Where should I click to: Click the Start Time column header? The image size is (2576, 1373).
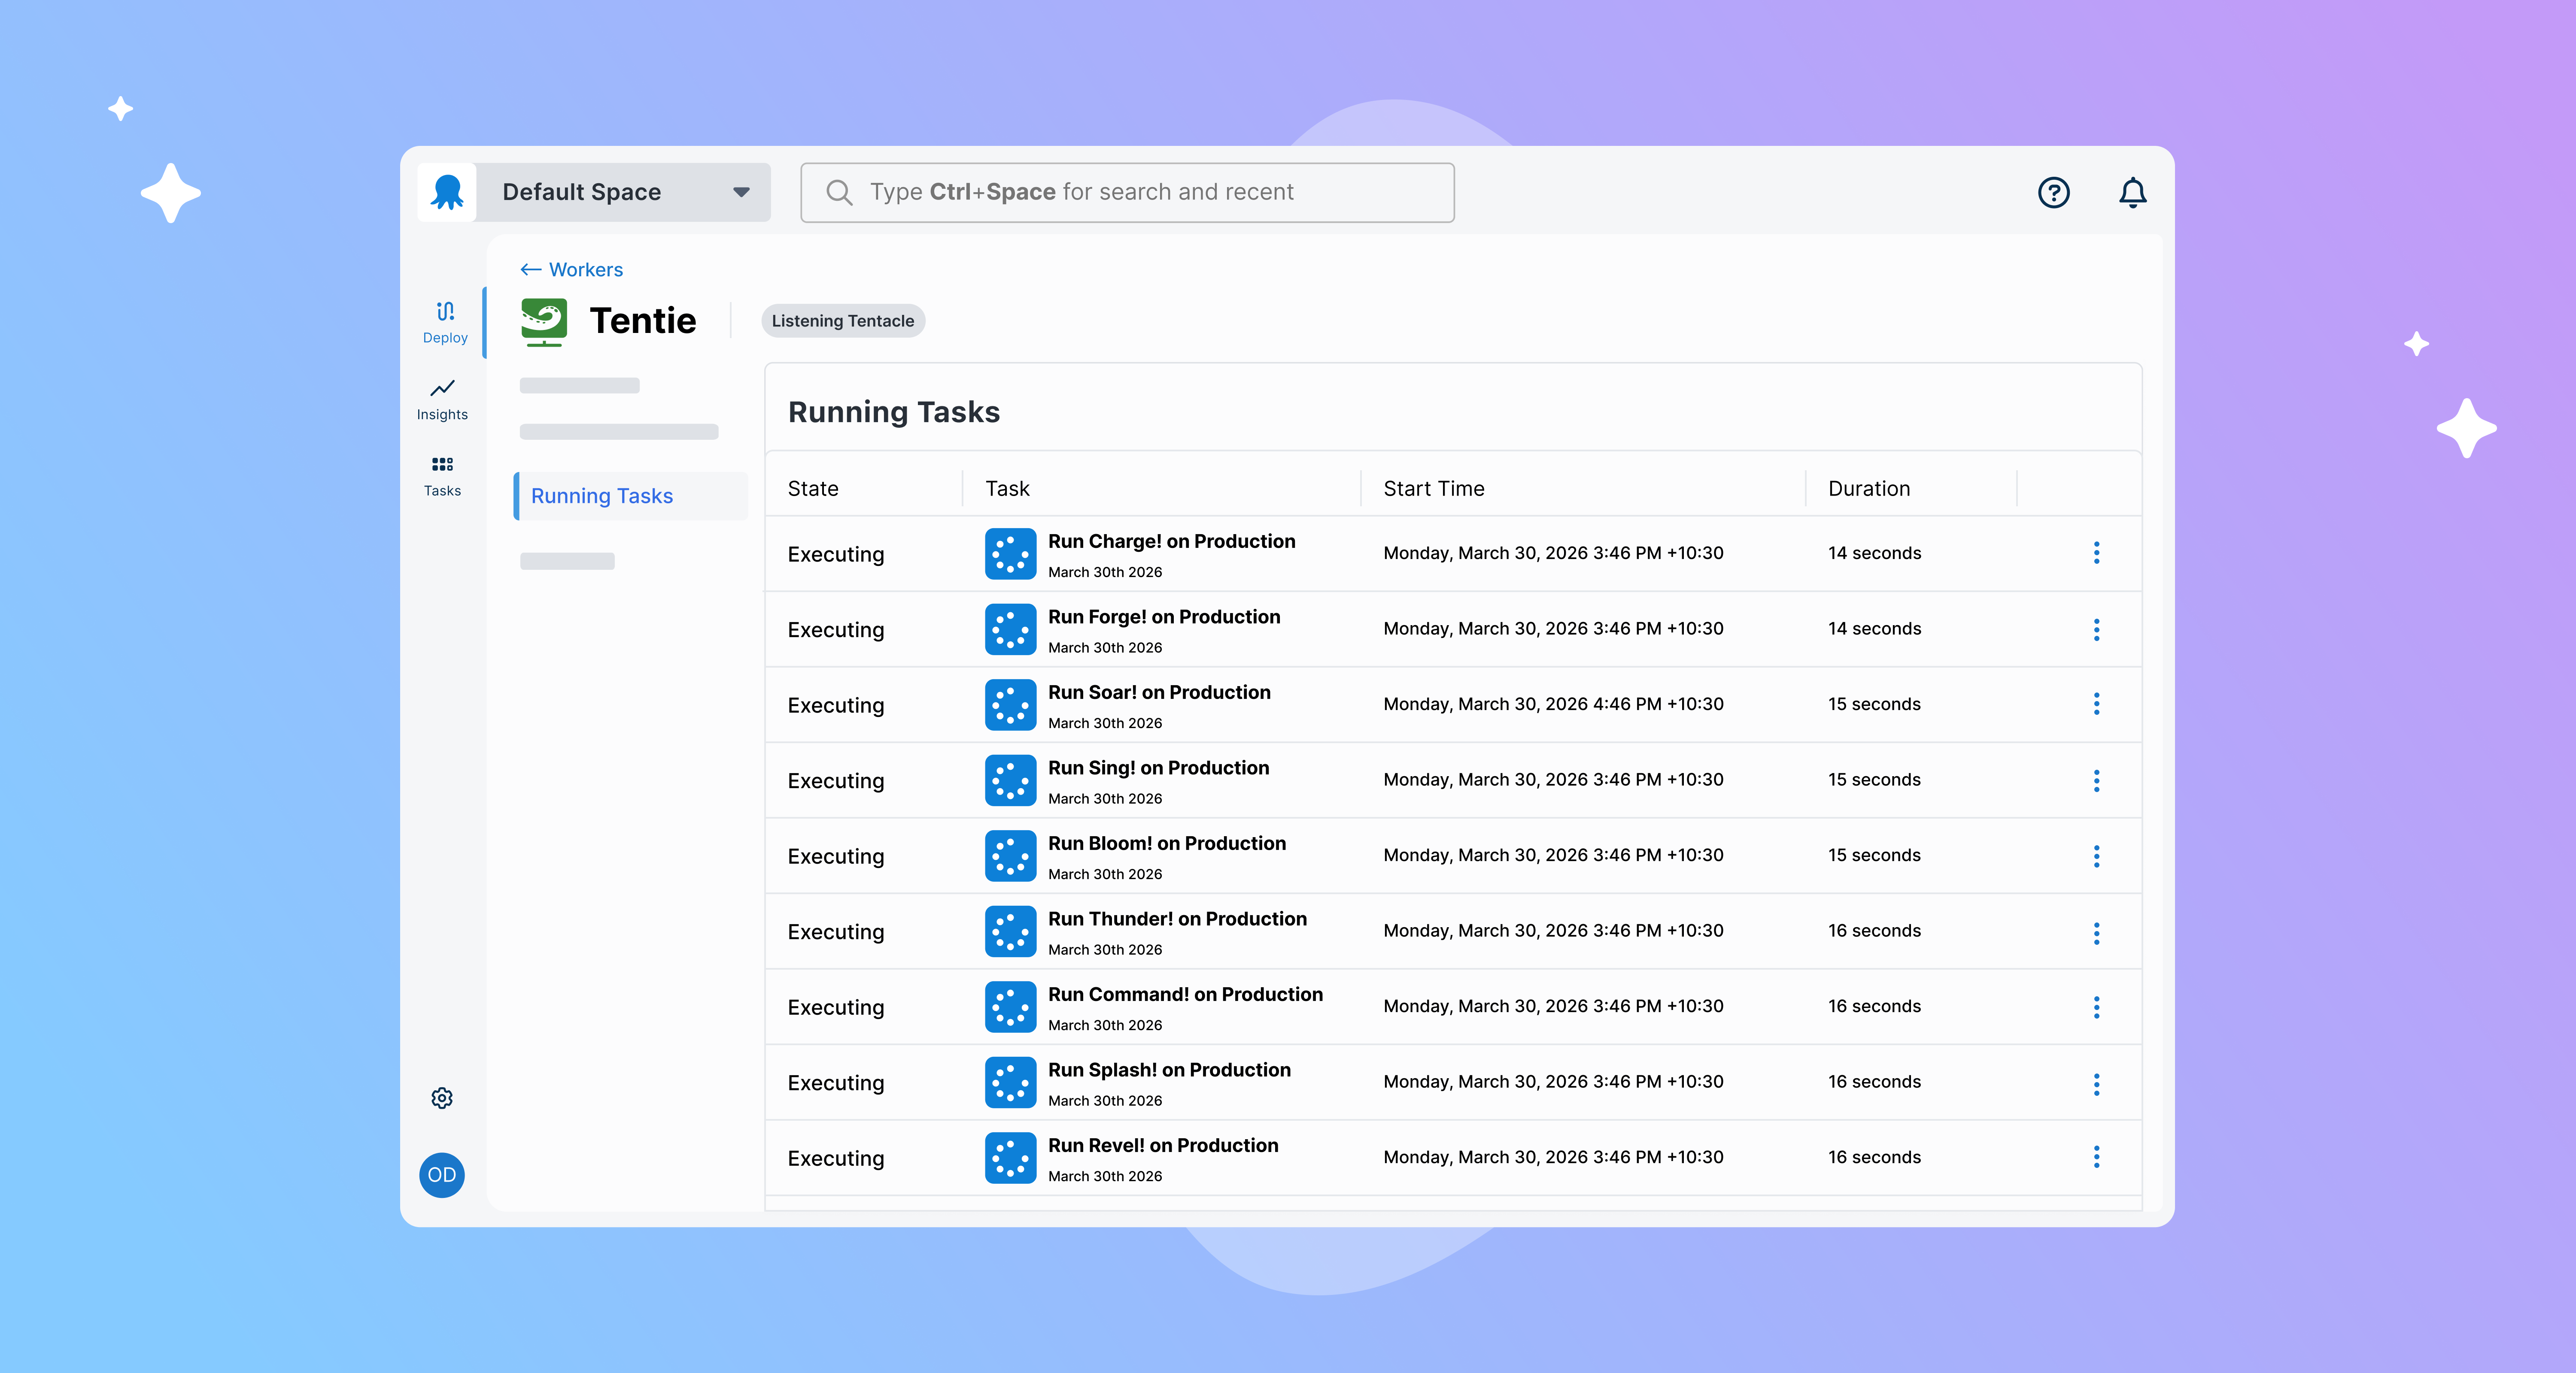pos(1433,489)
